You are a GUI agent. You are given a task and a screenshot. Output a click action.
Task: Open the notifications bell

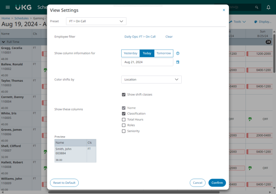click(x=268, y=7)
